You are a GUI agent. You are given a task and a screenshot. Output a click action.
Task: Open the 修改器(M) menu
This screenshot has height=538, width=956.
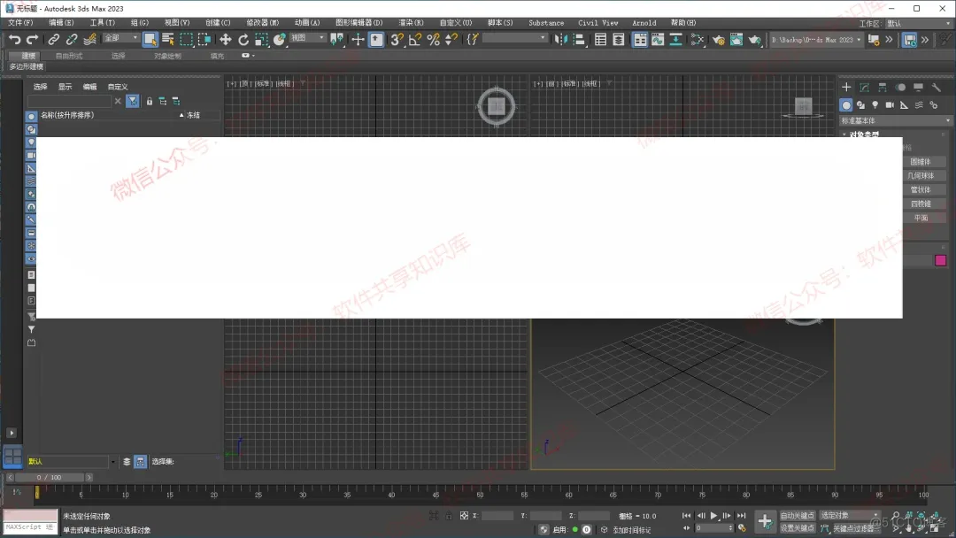click(x=262, y=22)
